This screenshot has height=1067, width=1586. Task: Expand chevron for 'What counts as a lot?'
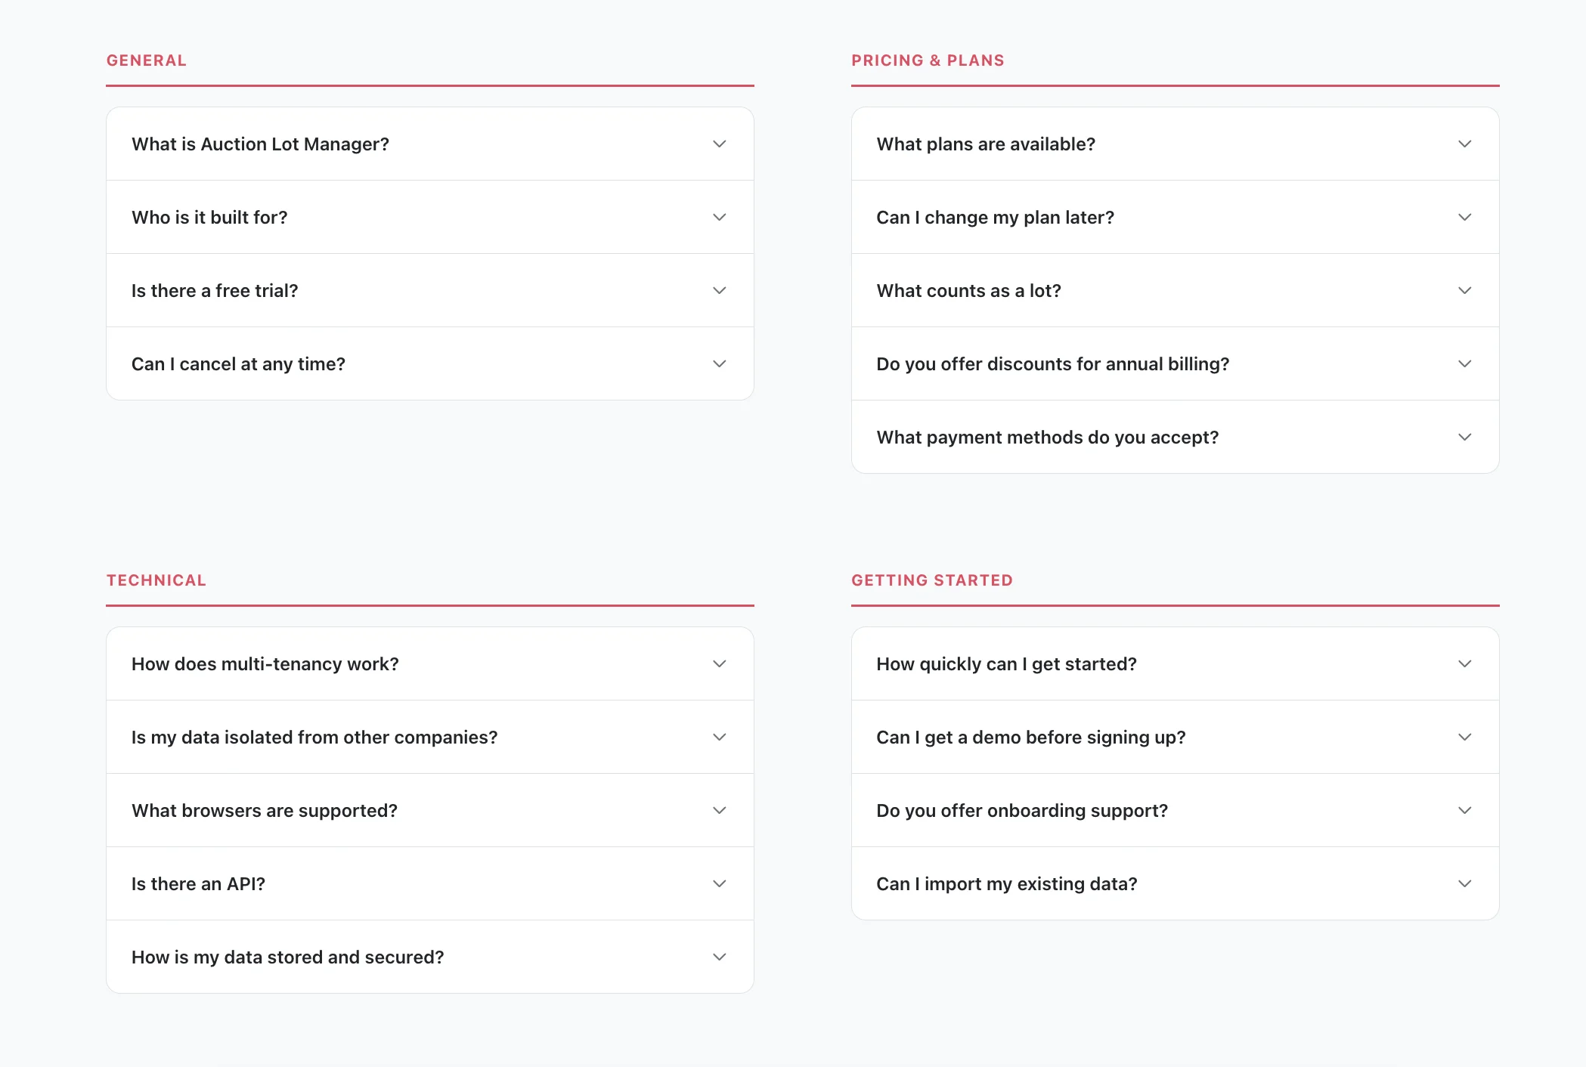tap(1464, 290)
